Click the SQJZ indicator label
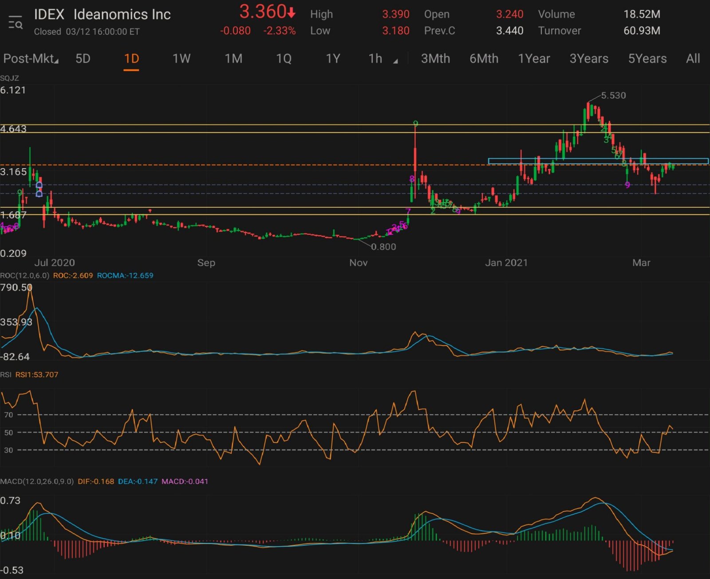The height and width of the screenshot is (579, 710). pos(9,78)
